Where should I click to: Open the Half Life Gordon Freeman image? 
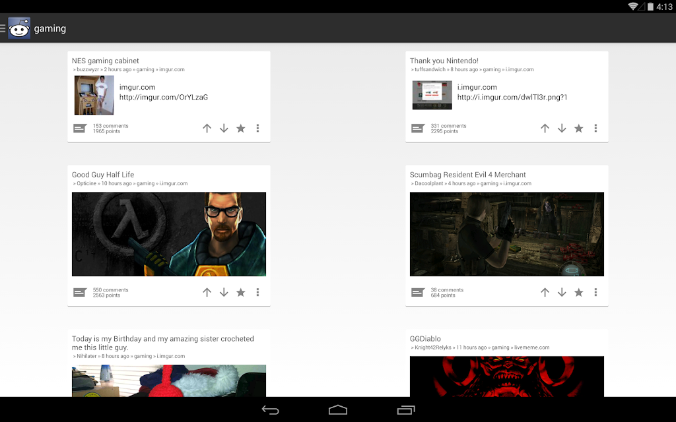coord(169,234)
